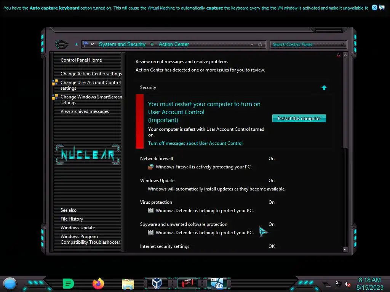Go to Control Panel Home

(81, 60)
